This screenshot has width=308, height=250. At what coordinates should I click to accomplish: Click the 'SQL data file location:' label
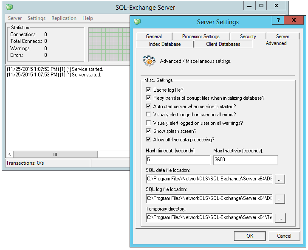168,170
